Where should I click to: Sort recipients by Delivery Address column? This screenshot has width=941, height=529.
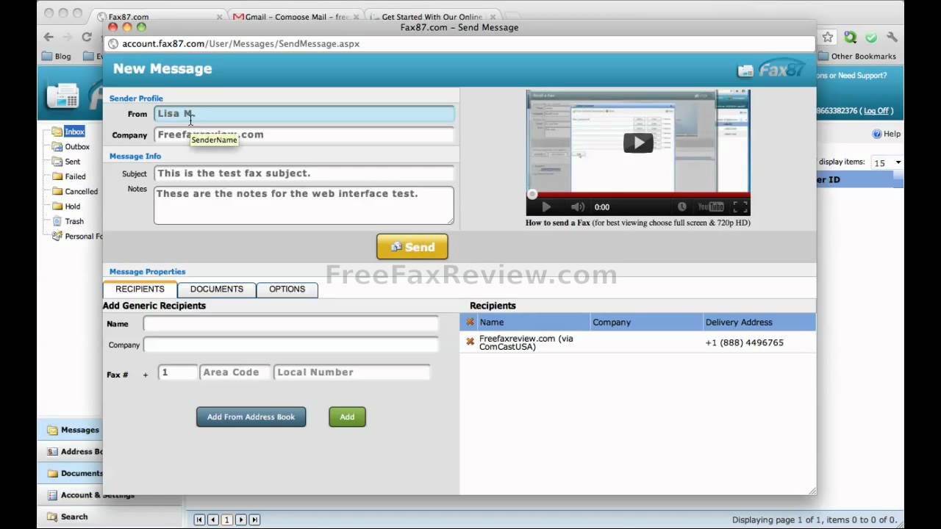click(739, 322)
